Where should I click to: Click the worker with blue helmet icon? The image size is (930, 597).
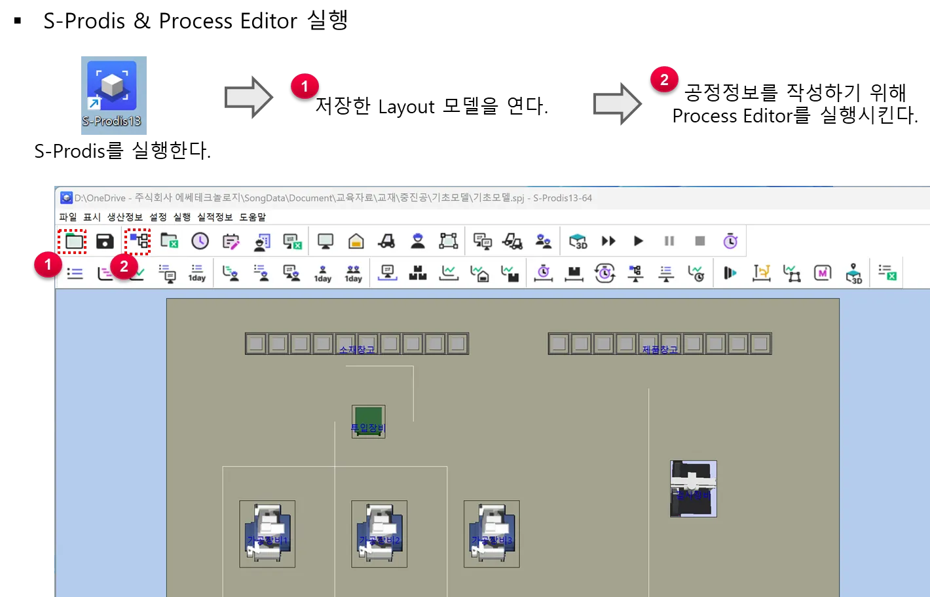pyautogui.click(x=417, y=242)
